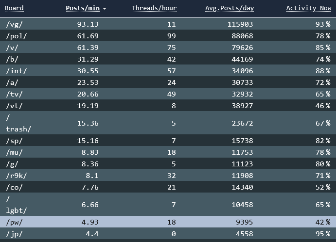Screen dimensions: 336x242
Task: Select the /r9k/ board name
Action: click(16, 176)
